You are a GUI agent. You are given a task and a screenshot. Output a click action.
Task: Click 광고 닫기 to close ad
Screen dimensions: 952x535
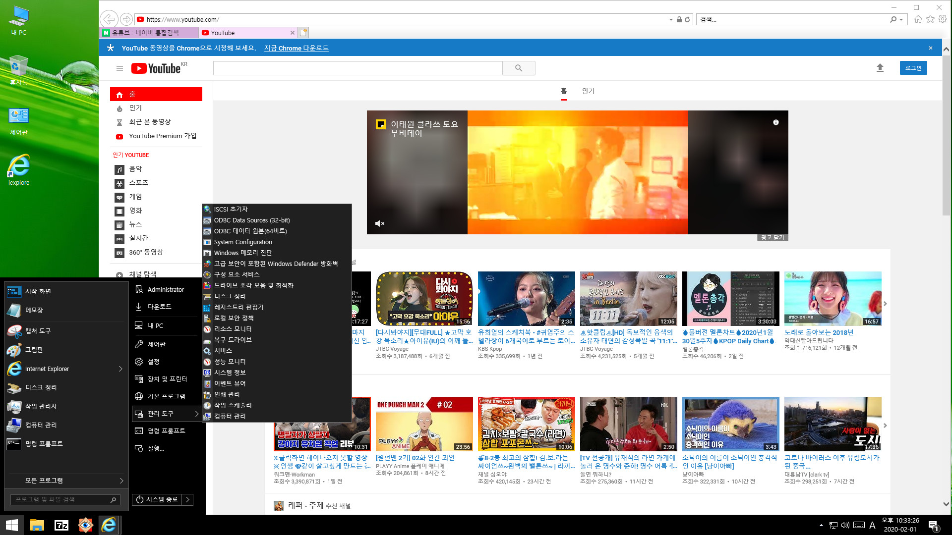[773, 238]
